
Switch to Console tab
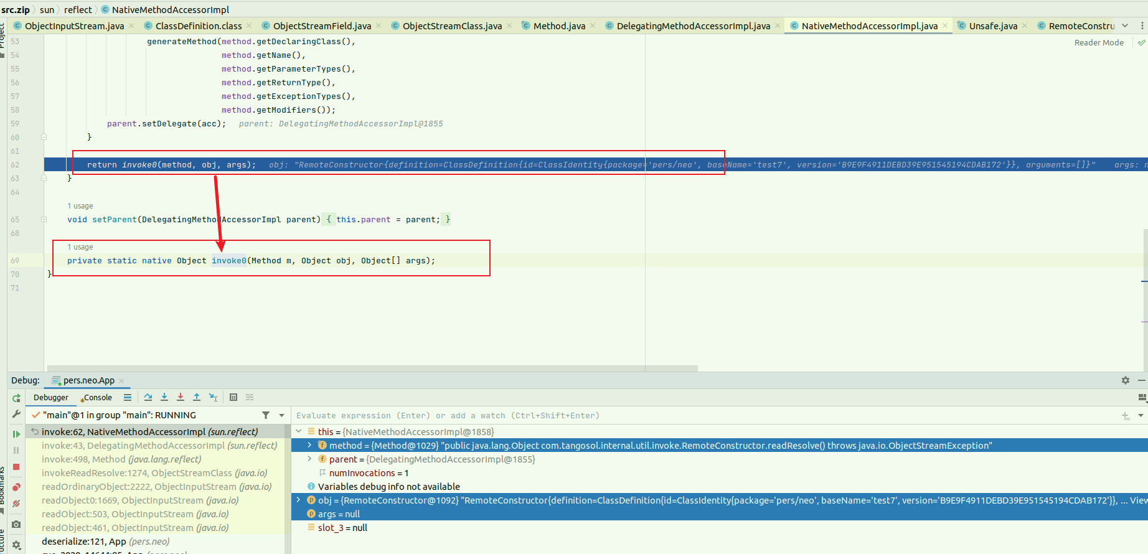(x=97, y=398)
